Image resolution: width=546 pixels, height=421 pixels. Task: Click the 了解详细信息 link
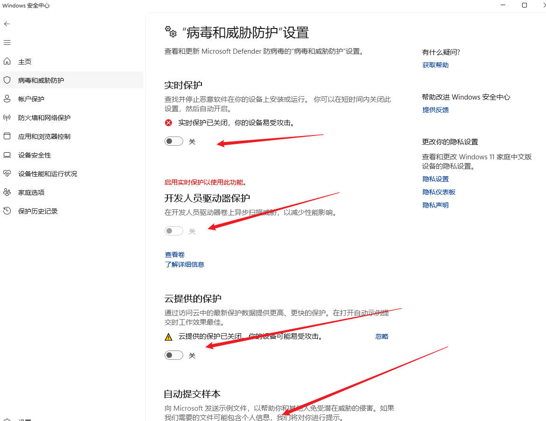[x=184, y=264]
